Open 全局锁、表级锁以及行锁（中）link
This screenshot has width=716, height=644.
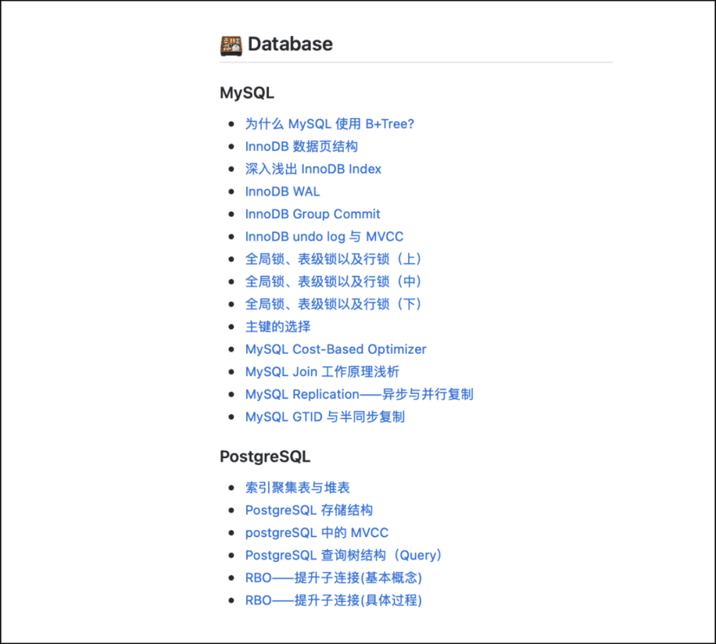333,282
